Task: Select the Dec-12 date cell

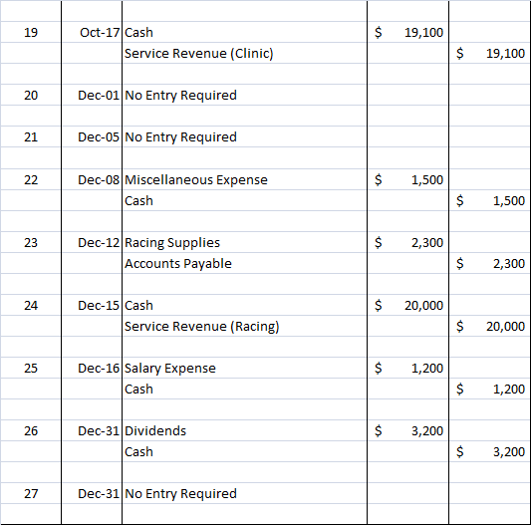Action: [92, 242]
